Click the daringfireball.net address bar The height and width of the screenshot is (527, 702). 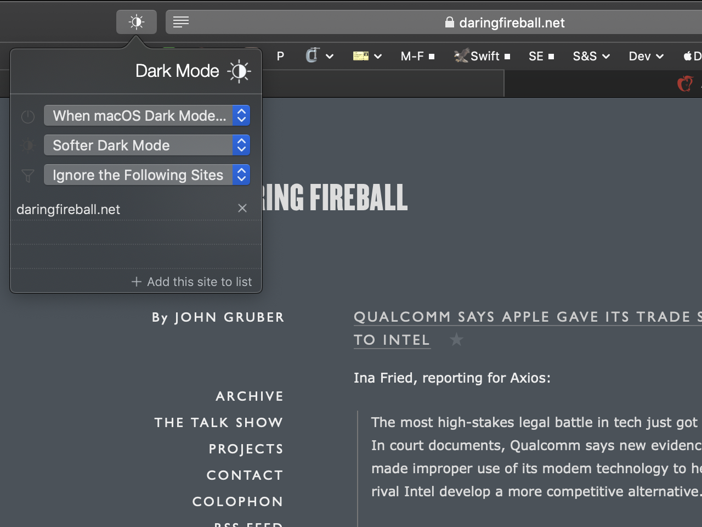(434, 22)
